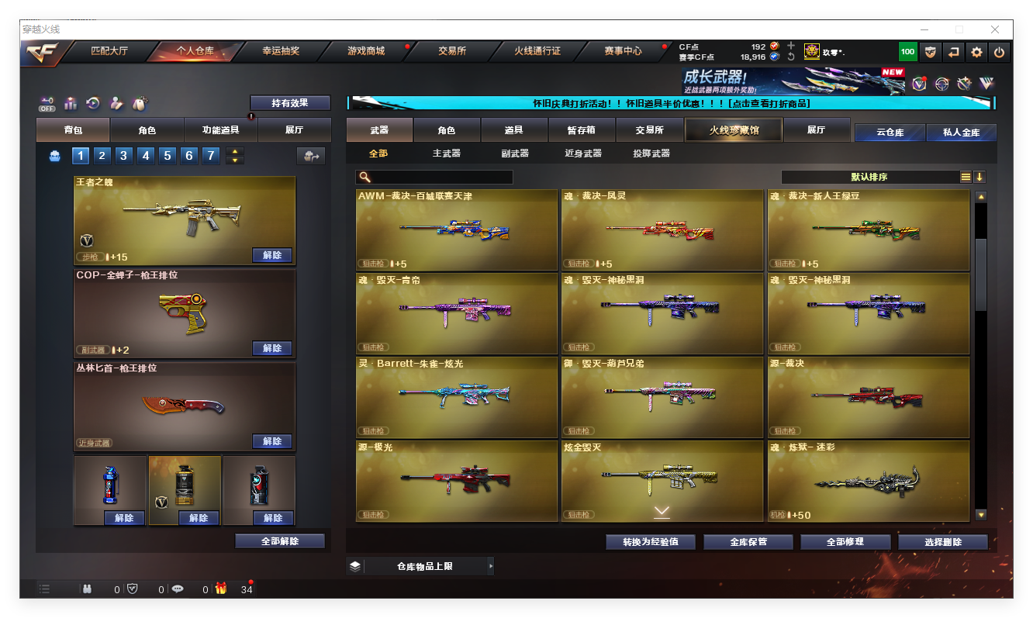This screenshot has height=618, width=1033.
Task: Expand the weapon list with bottom chevron
Action: (662, 511)
